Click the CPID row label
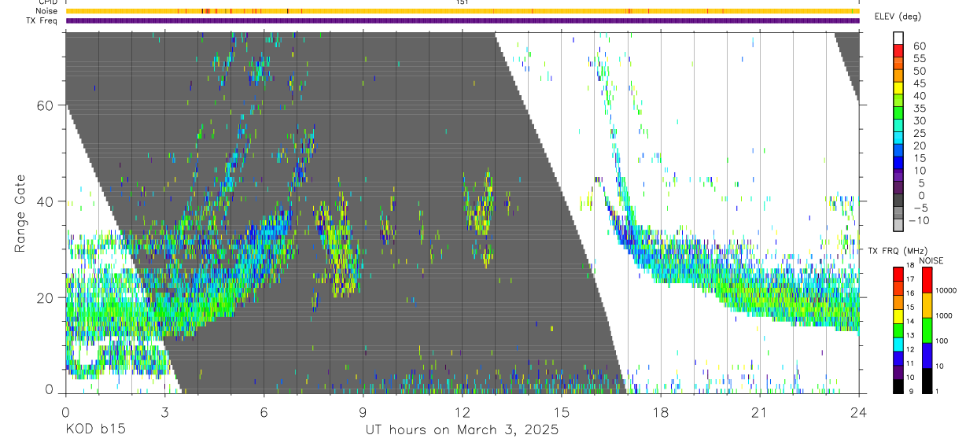The width and height of the screenshot is (966, 446). tap(48, 2)
